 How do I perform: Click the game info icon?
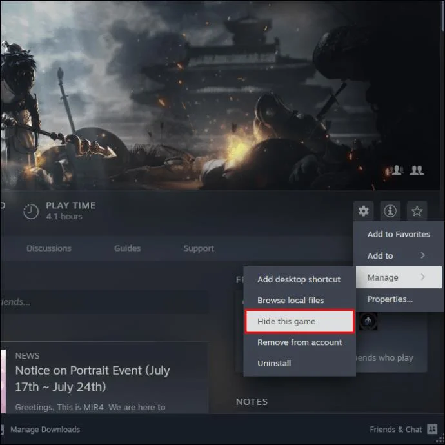coord(390,211)
